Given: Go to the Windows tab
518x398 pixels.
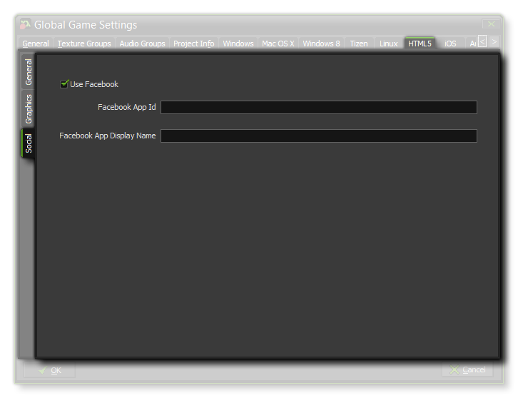Looking at the screenshot, I should click(x=238, y=44).
